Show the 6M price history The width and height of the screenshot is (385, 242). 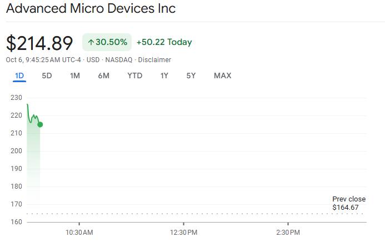tap(103, 75)
